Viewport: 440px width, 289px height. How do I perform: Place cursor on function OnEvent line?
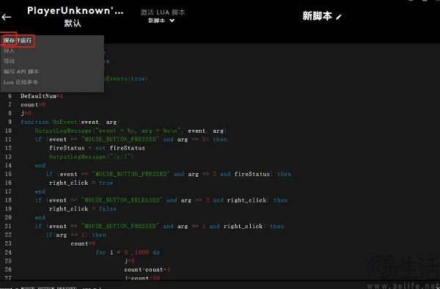pyautogui.click(x=70, y=122)
